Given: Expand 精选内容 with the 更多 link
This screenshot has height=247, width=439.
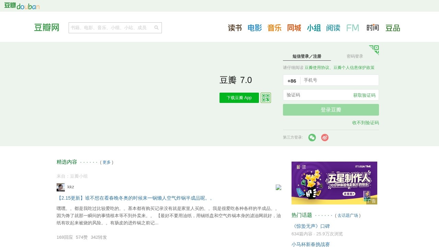Looking at the screenshot, I should 107,162.
